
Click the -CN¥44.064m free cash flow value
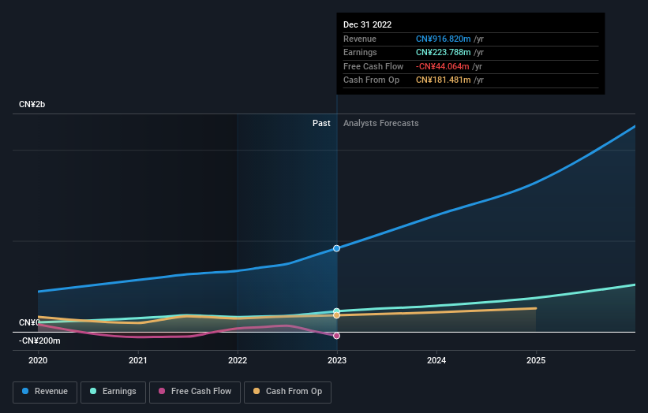coord(443,66)
